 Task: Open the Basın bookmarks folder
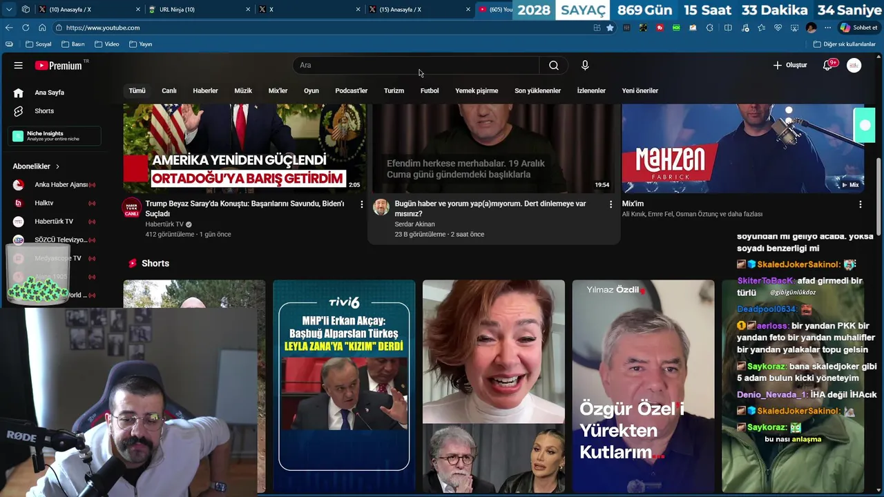pos(73,44)
